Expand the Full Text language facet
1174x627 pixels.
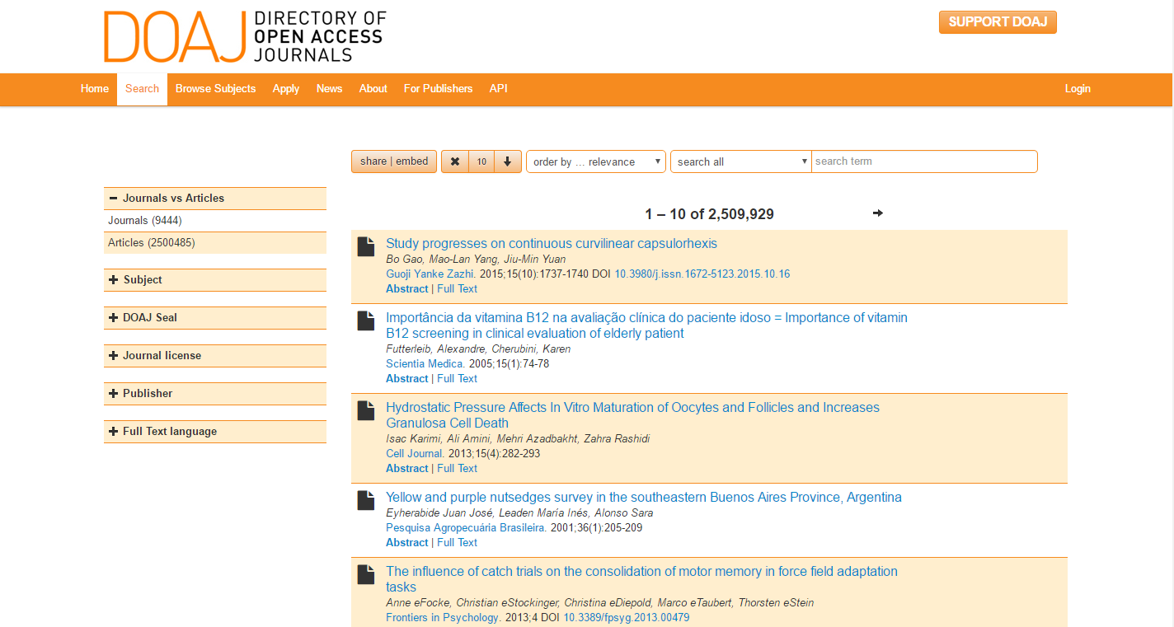pyautogui.click(x=215, y=432)
